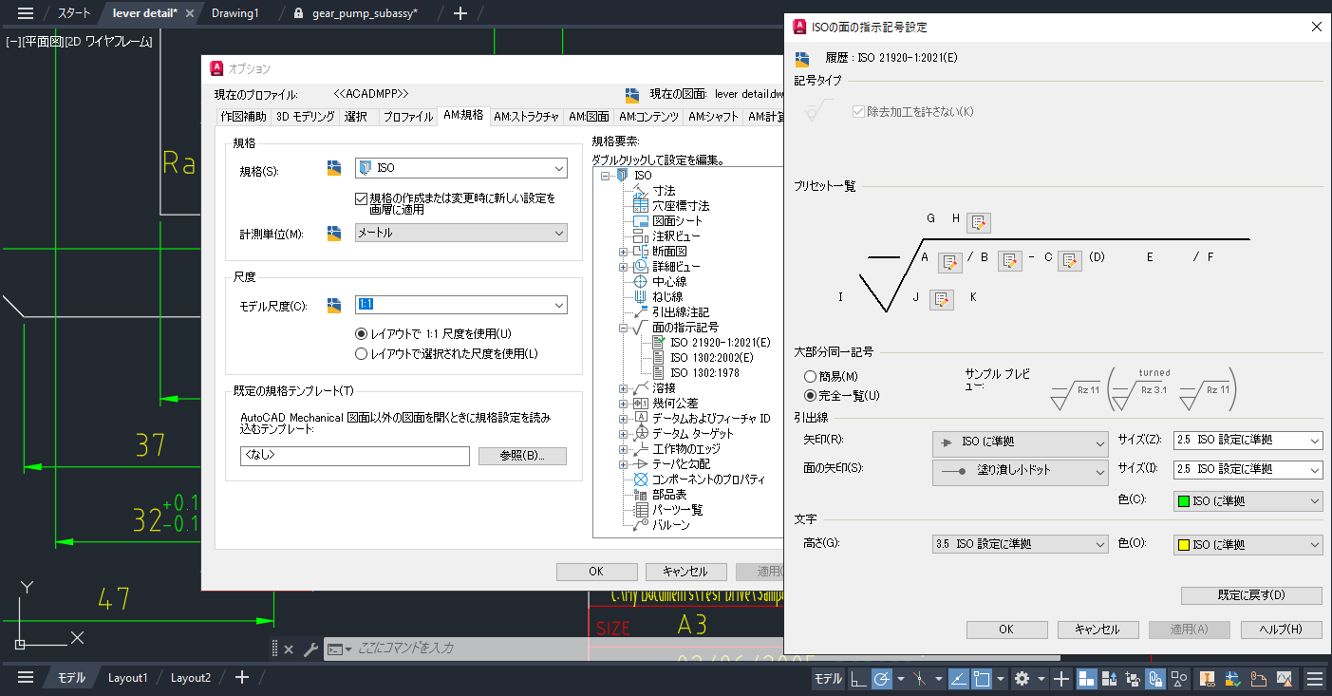Click the ヘルプ(H) button
Viewport: 1332px width, 696px height.
point(1281,630)
